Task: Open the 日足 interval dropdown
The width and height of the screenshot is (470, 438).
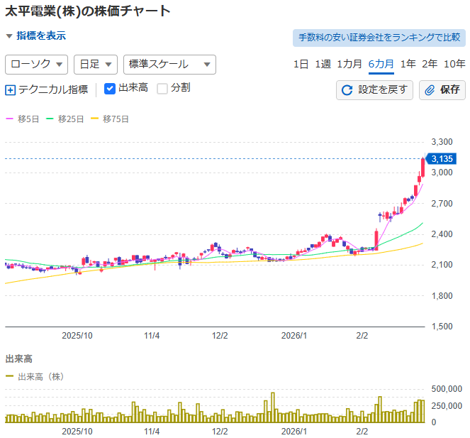Action: pyautogui.click(x=95, y=64)
